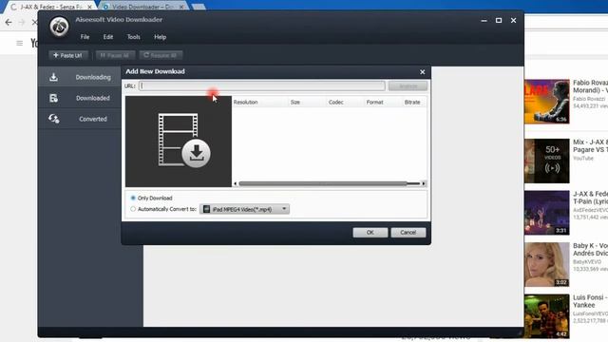Image resolution: width=608 pixels, height=342 pixels.
Task: Close the J-AX & Fedez browser tab
Action: [89, 7]
